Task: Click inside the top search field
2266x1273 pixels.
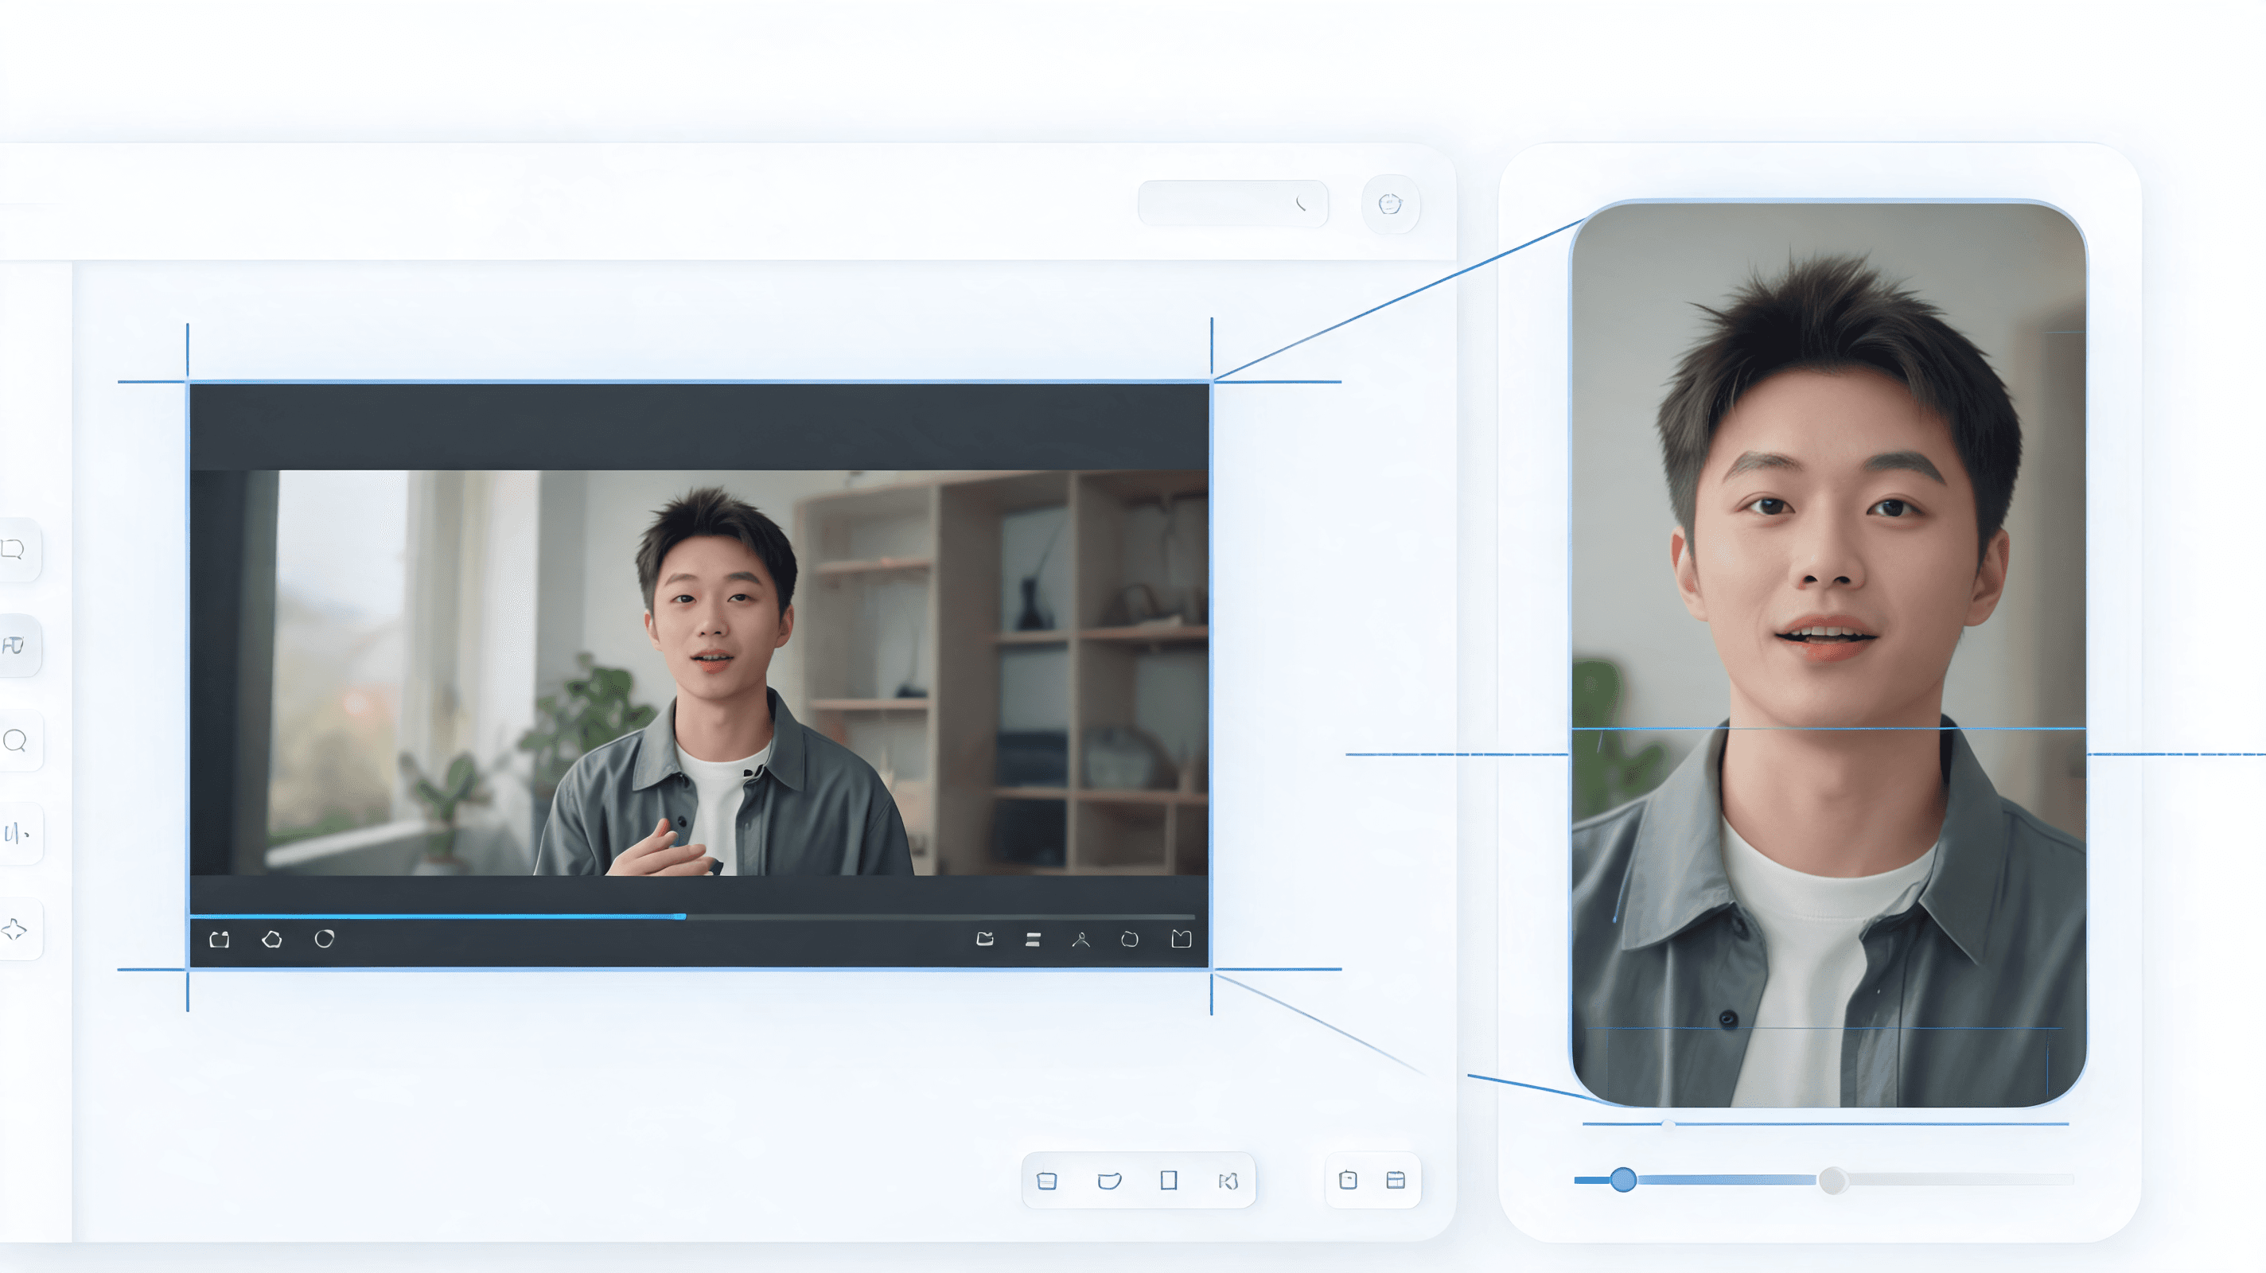Action: coord(1232,204)
